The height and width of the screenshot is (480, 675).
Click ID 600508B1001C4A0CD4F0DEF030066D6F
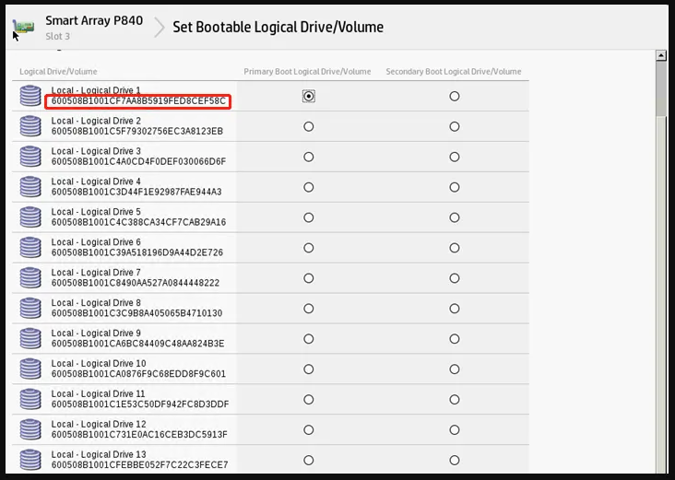point(138,162)
